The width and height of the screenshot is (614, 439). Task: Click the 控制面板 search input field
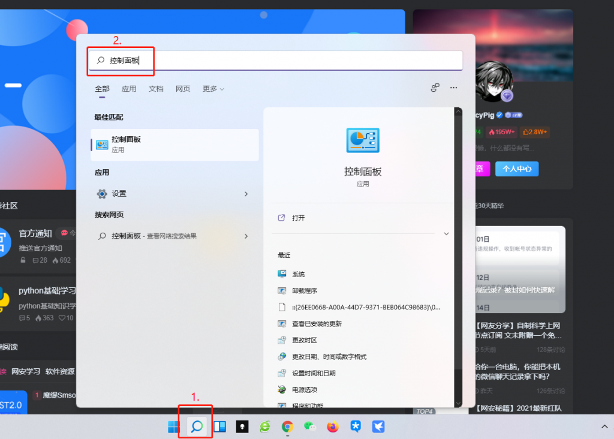[276, 61]
